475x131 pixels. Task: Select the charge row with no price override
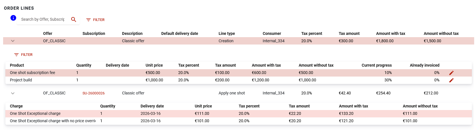tap(238, 121)
